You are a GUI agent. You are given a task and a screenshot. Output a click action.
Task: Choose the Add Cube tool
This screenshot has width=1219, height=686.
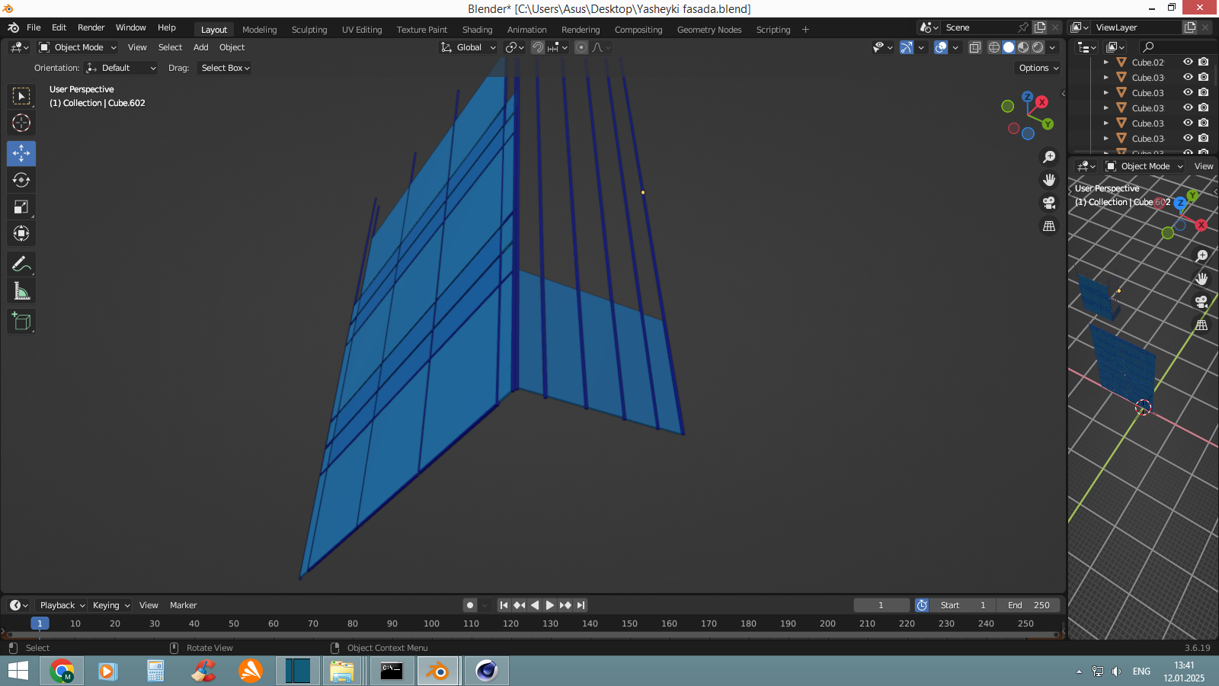pos(21,322)
